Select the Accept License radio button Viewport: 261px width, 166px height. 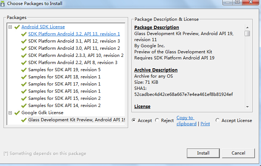(217, 120)
